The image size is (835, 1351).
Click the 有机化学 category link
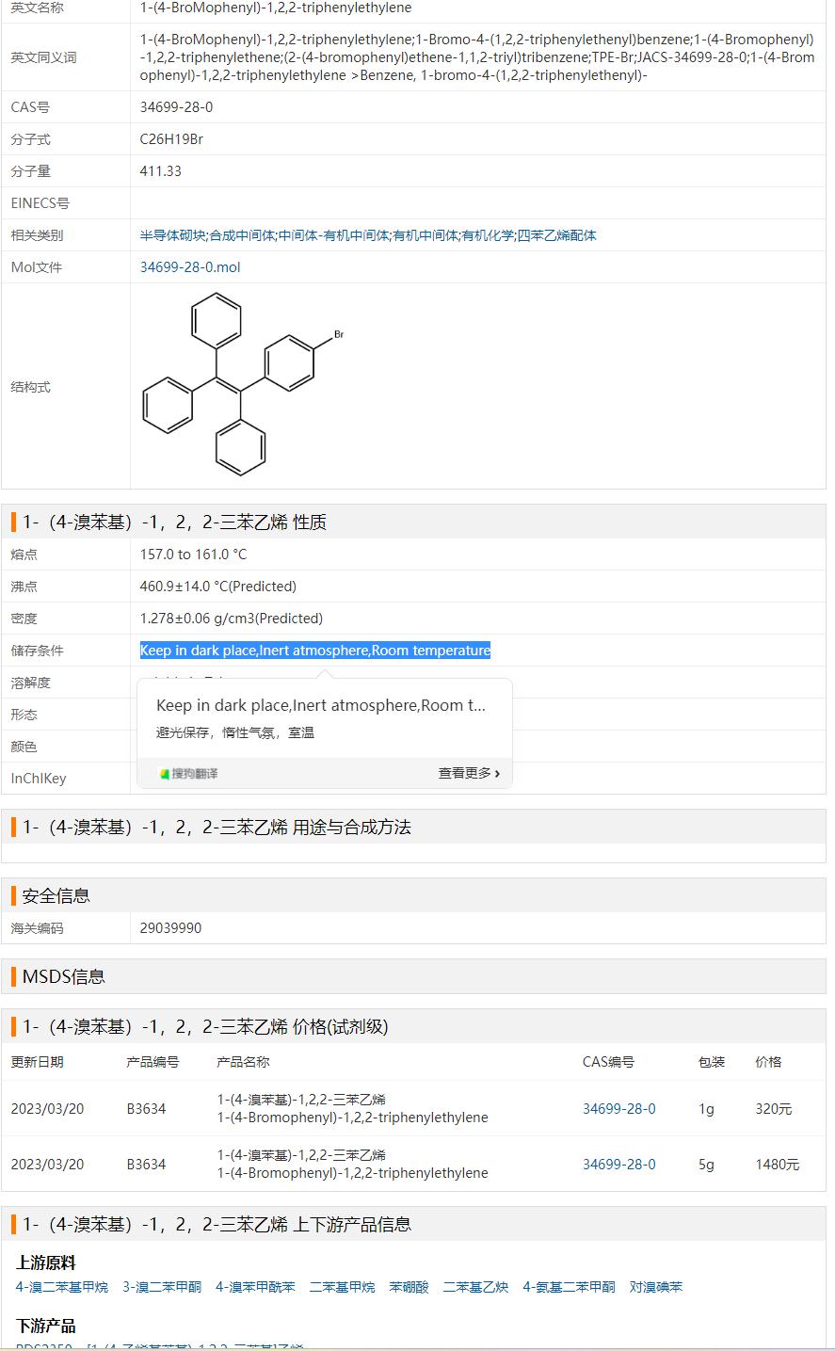(x=488, y=235)
